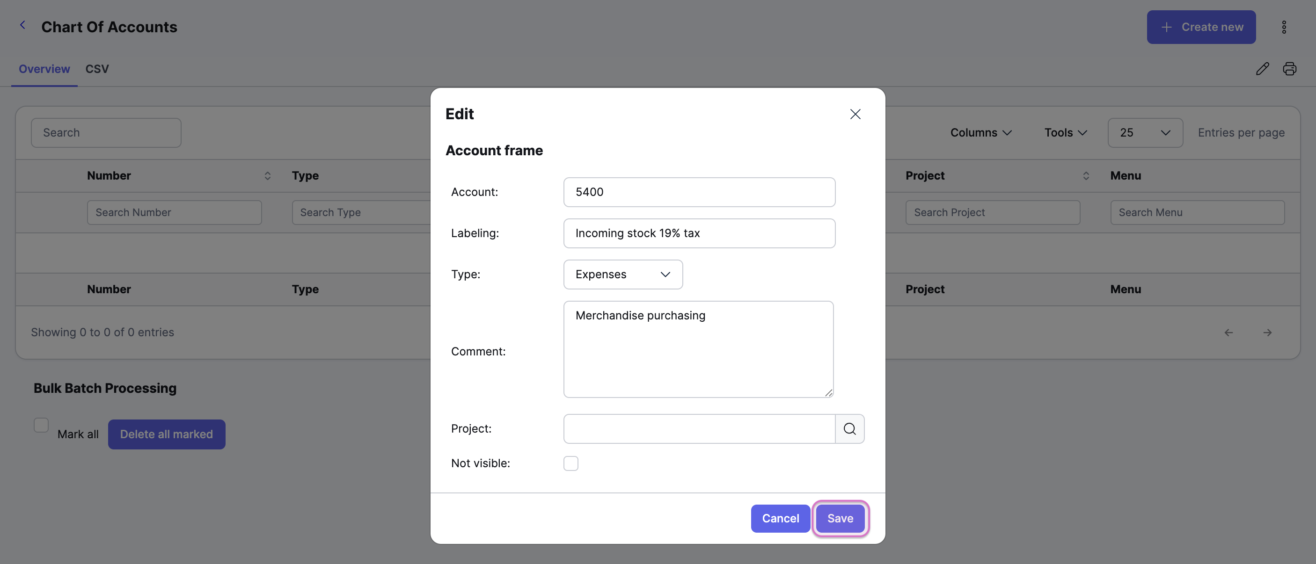Screen dimensions: 1316x564
Task: Toggle the Not visible checkbox
Action: [x=570, y=463]
